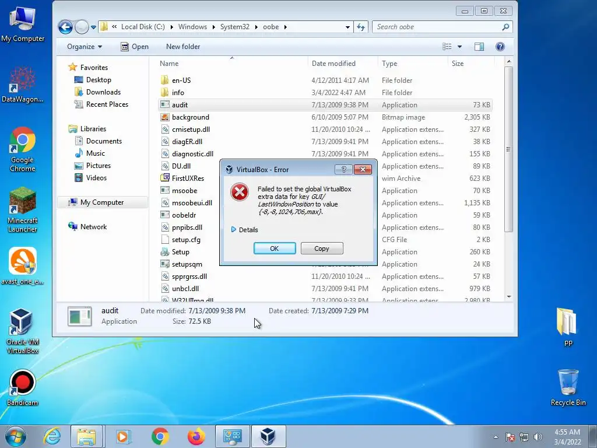
Task: Click the Oracle VM VirtualBox desktop shortcut
Action: pyautogui.click(x=23, y=331)
